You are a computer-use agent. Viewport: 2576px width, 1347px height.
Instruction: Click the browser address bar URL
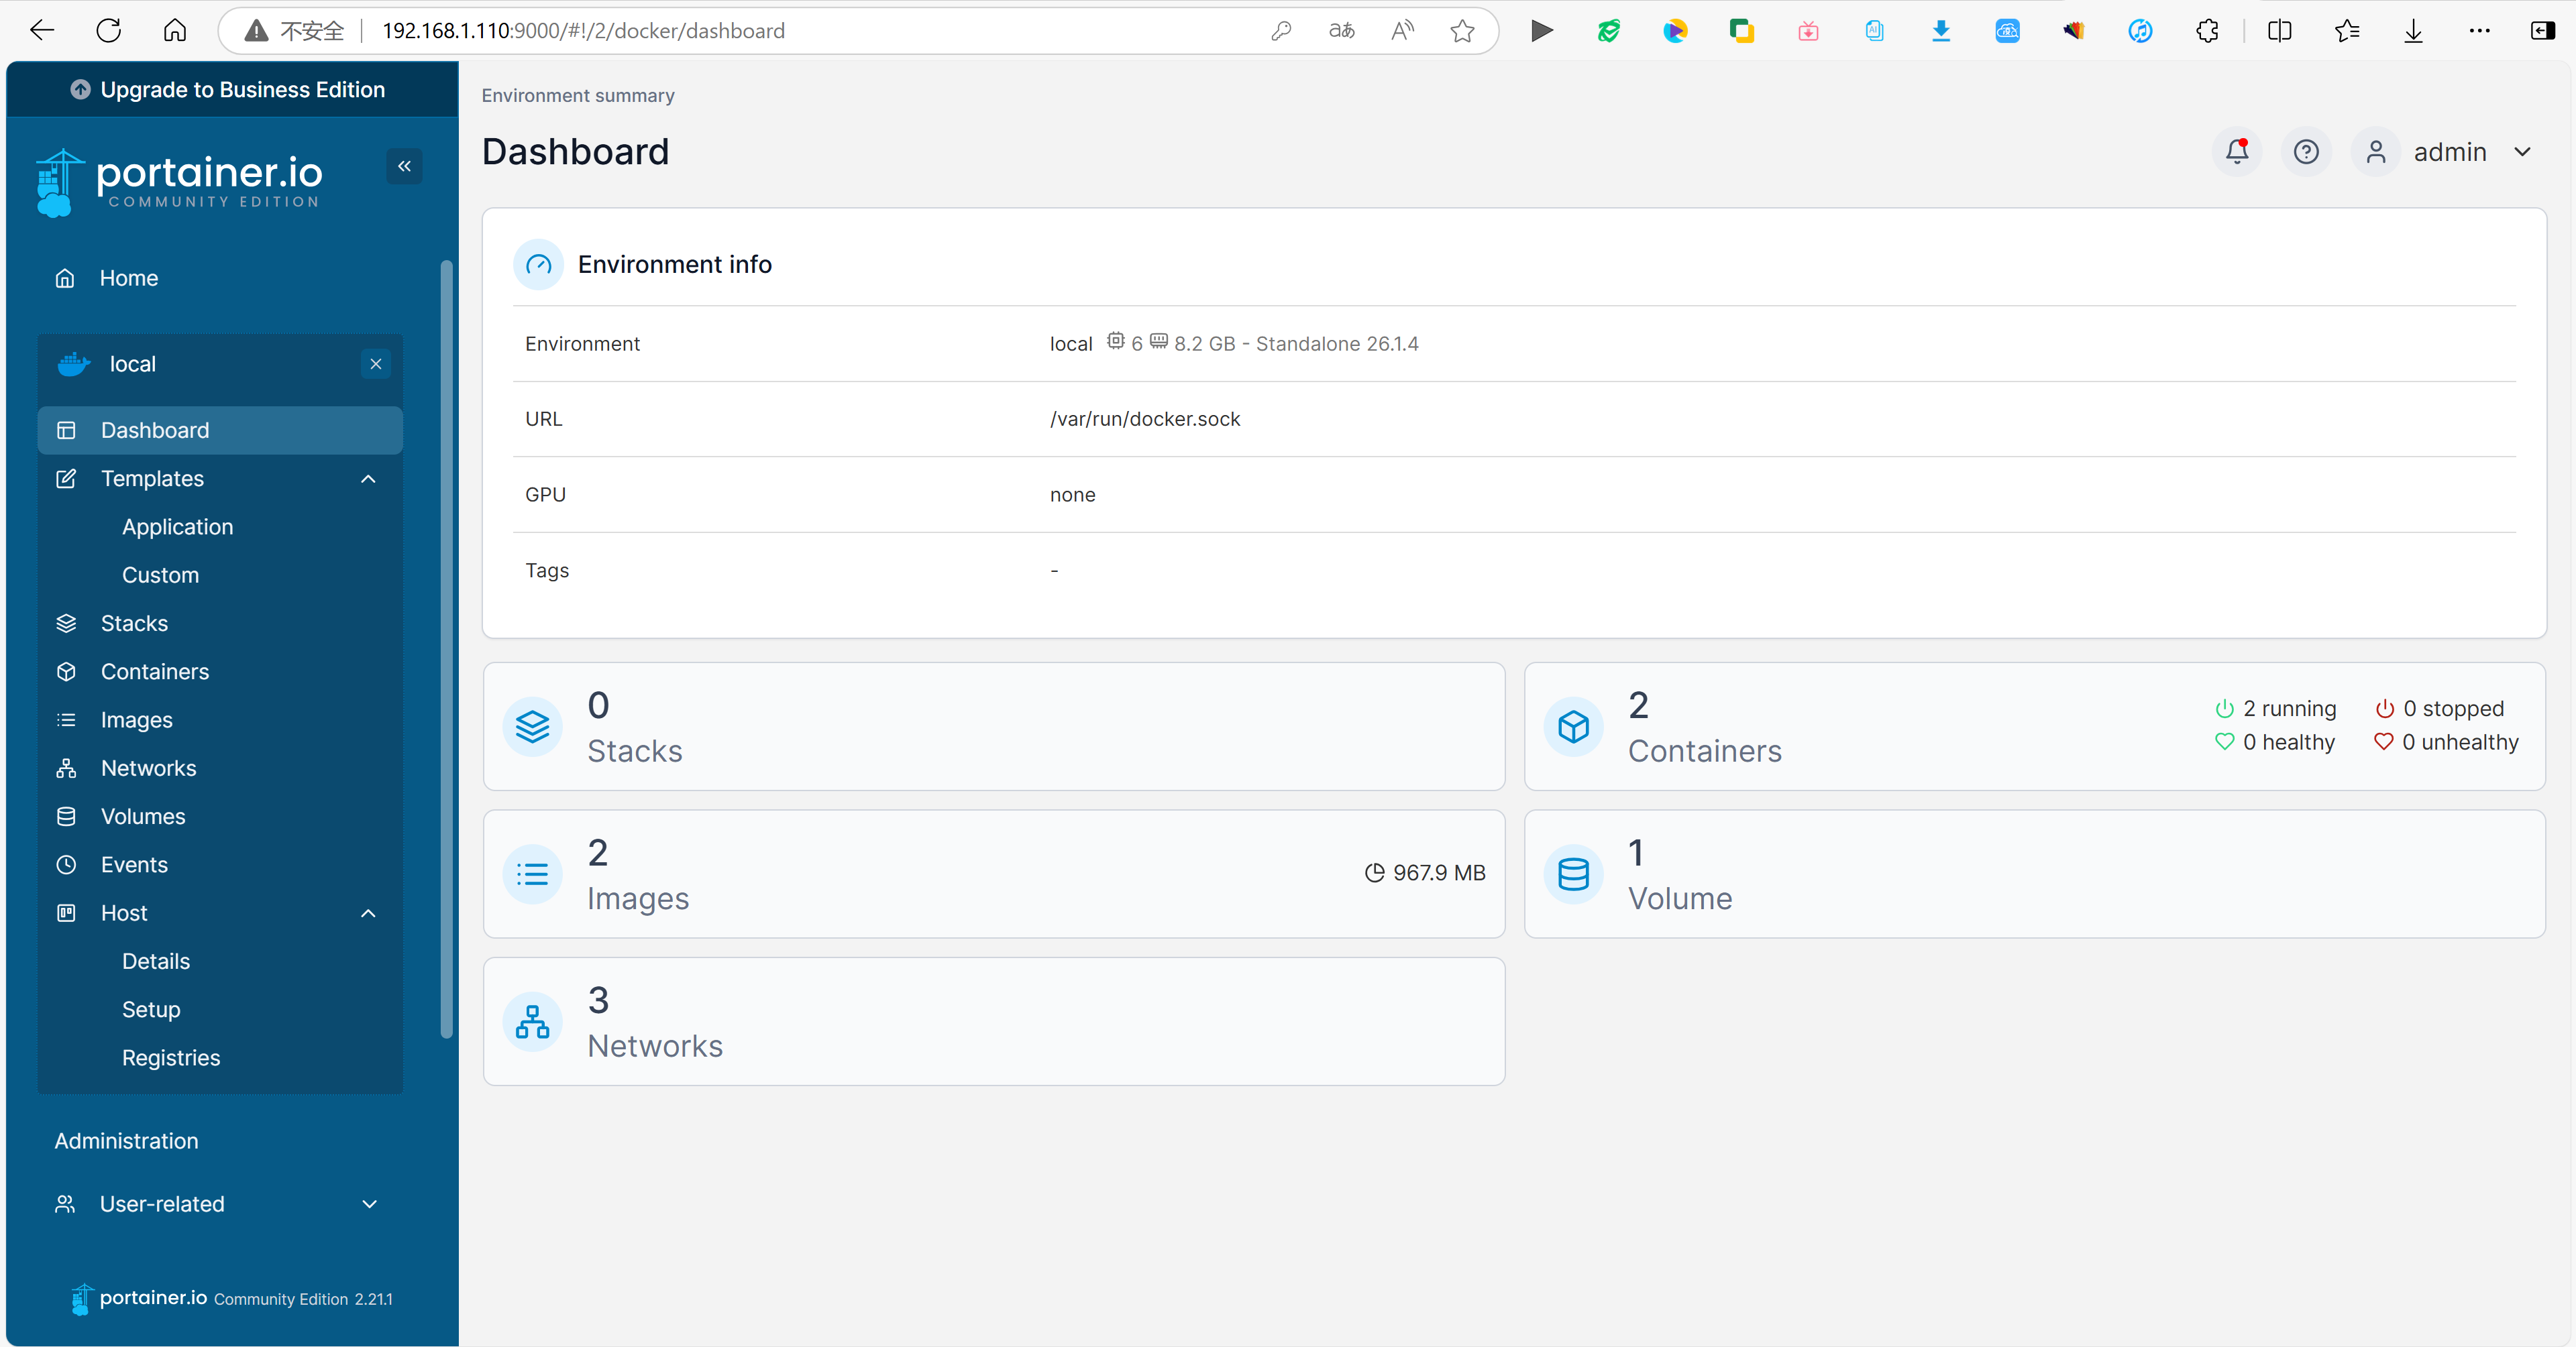(x=583, y=31)
